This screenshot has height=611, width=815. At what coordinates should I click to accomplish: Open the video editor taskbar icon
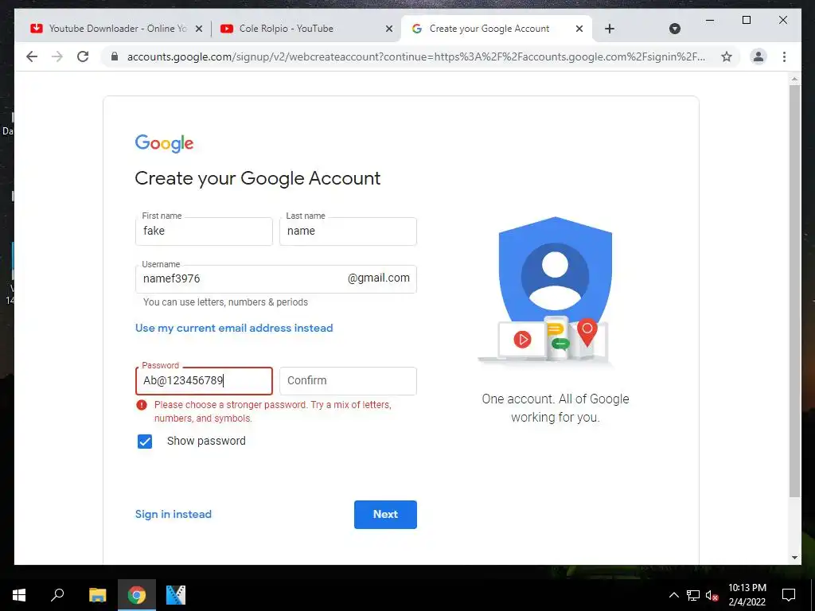pos(176,595)
